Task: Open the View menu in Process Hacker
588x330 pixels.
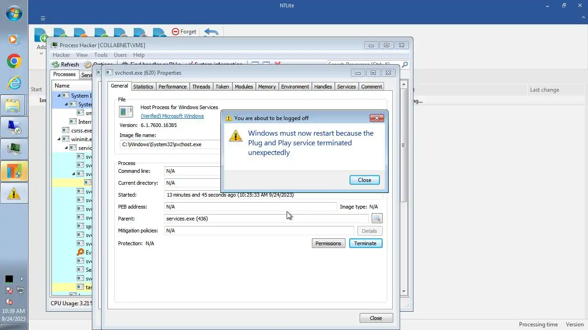Action: coord(82,55)
